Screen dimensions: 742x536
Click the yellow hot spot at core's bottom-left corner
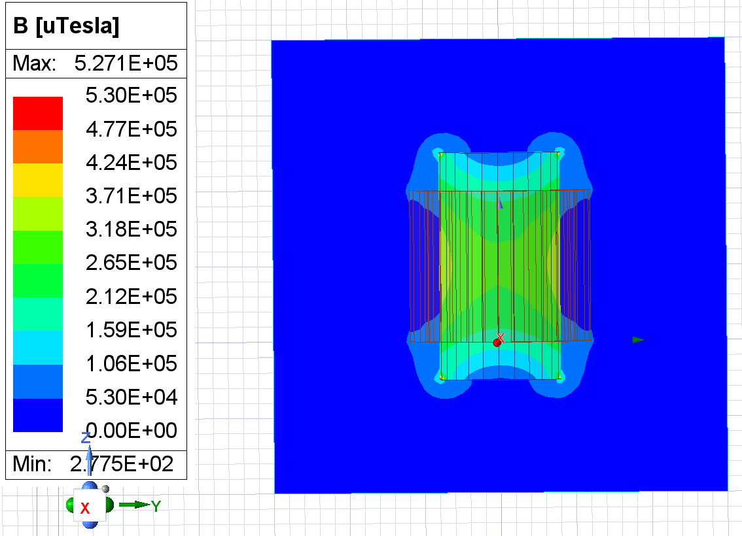443,377
